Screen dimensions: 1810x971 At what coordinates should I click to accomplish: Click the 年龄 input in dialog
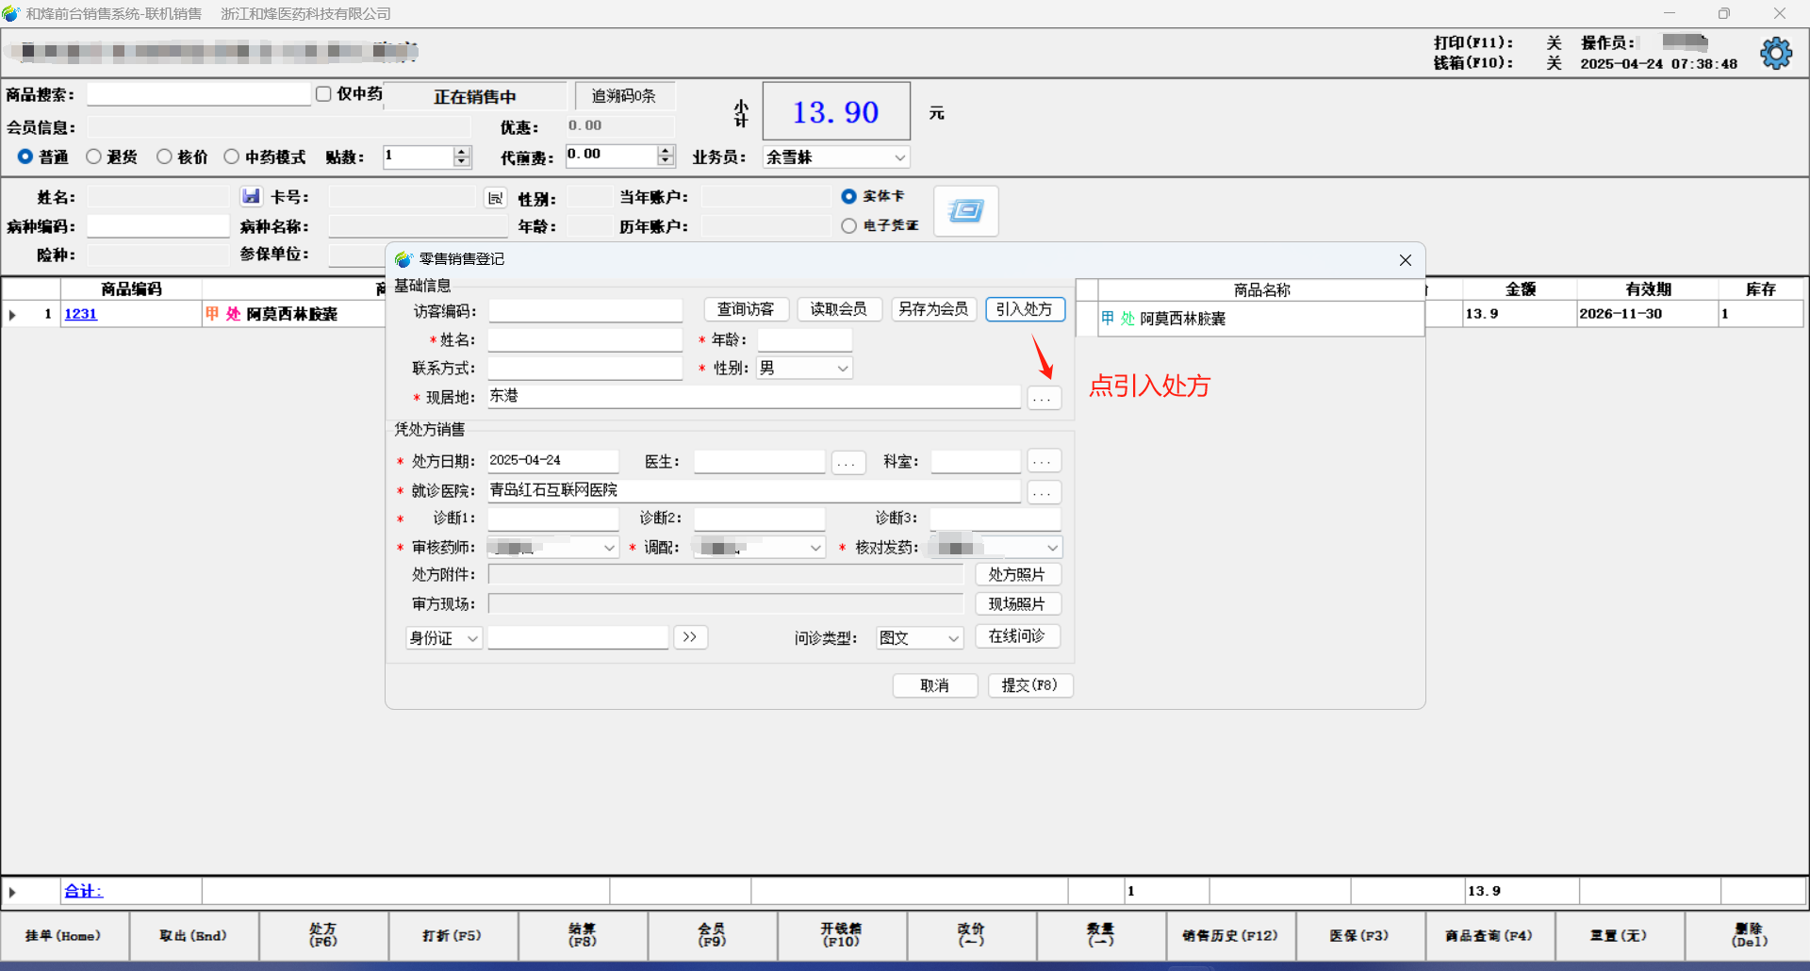(805, 340)
